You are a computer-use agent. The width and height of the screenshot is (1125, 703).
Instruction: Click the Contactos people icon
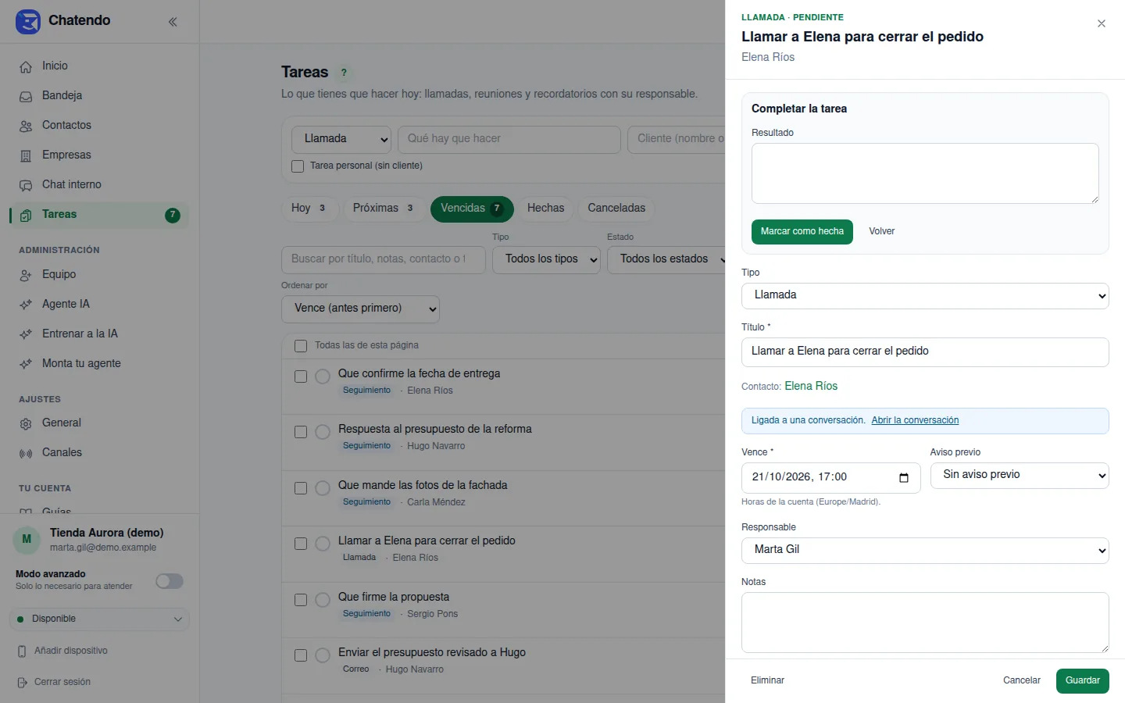click(x=26, y=126)
